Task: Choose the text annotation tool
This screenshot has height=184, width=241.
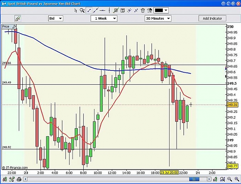Action: click(x=123, y=10)
